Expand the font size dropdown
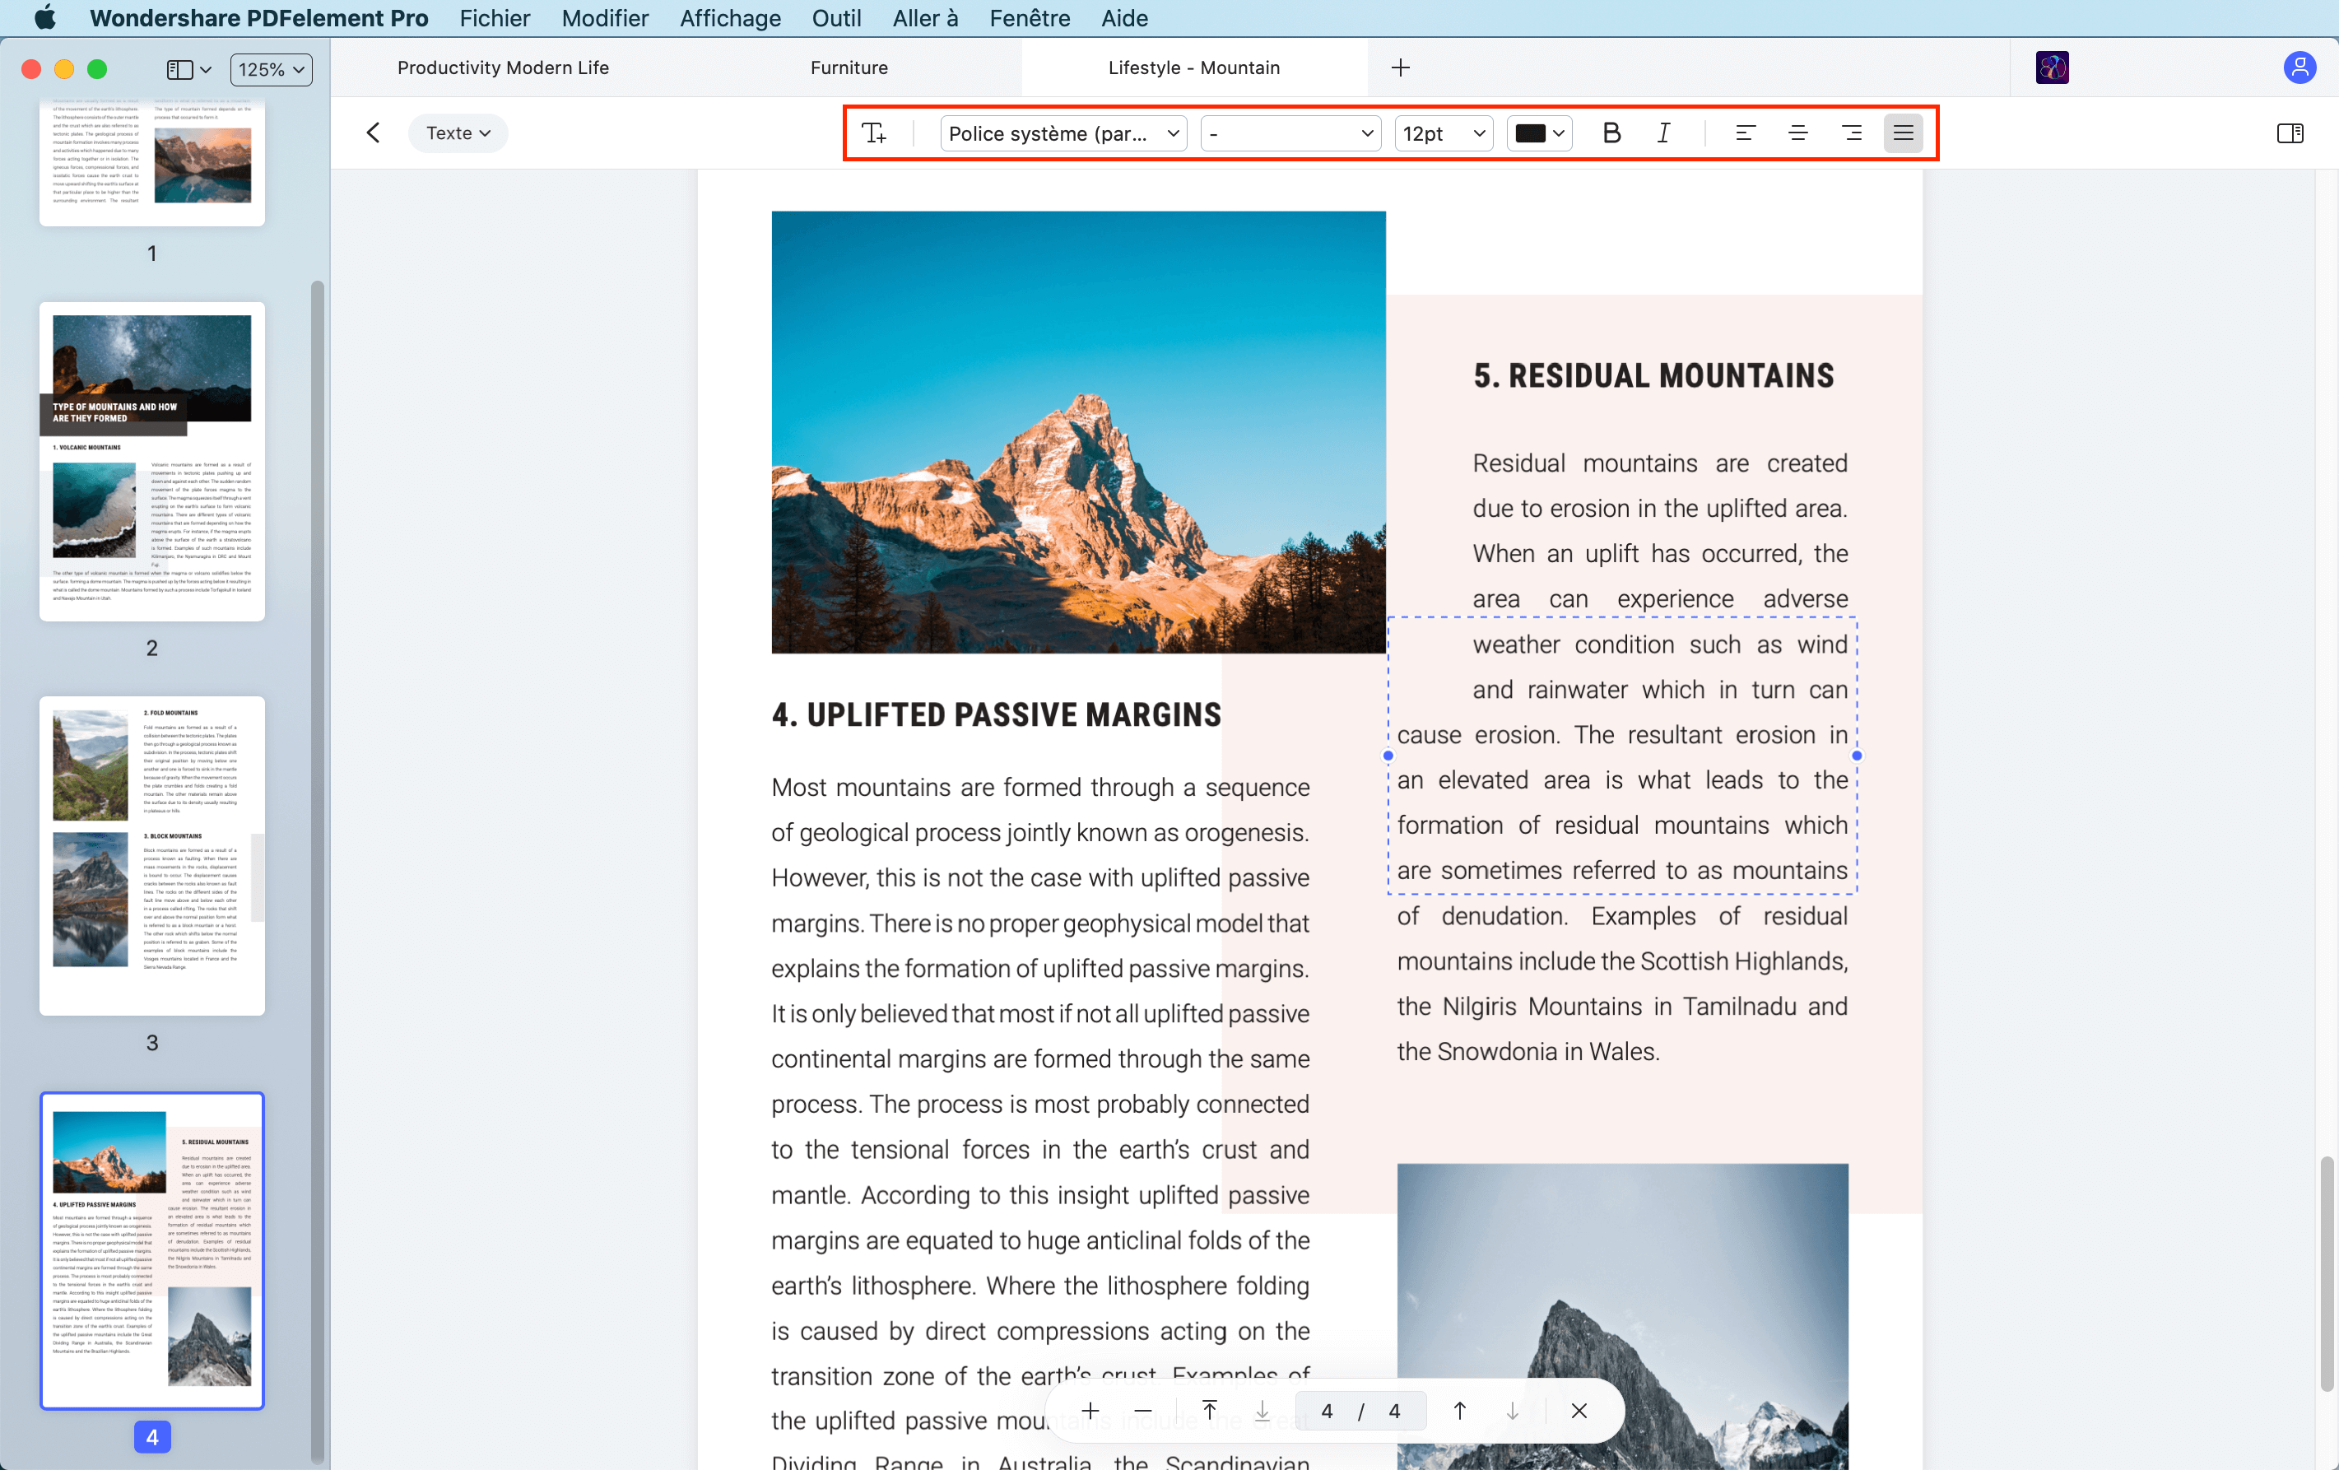Image resolution: width=2339 pixels, height=1470 pixels. pyautogui.click(x=1477, y=132)
